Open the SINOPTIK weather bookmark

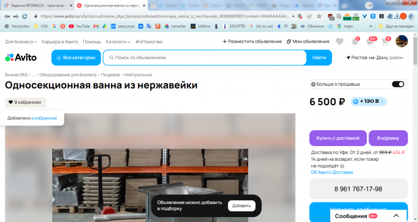[234, 26]
